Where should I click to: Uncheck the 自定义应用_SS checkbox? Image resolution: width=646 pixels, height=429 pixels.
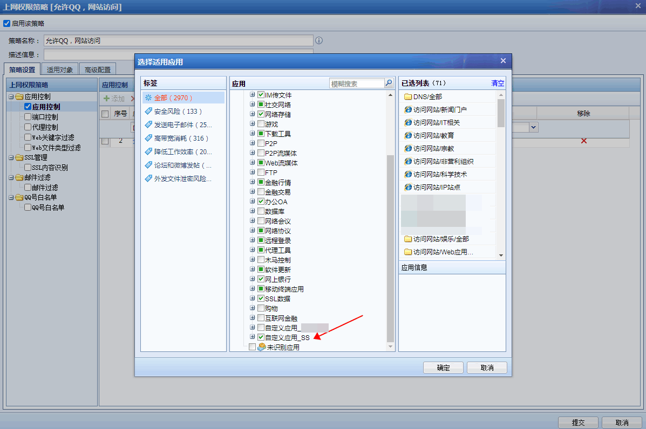pos(261,337)
